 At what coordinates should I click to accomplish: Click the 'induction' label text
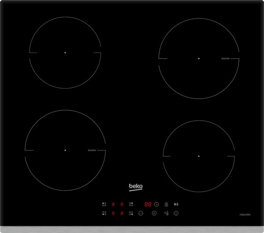(x=245, y=215)
